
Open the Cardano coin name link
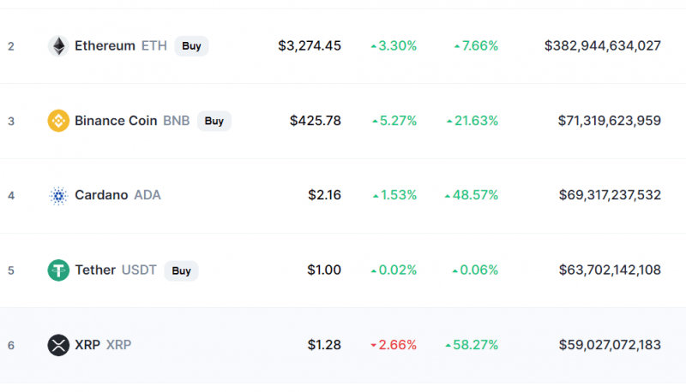click(101, 195)
